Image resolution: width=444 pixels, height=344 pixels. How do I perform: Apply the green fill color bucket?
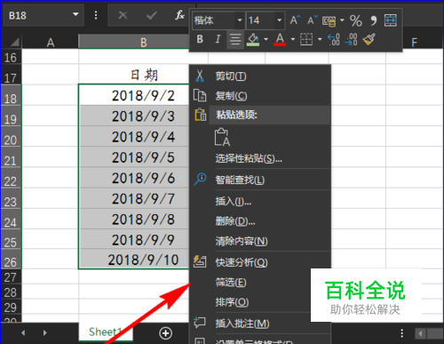253,39
